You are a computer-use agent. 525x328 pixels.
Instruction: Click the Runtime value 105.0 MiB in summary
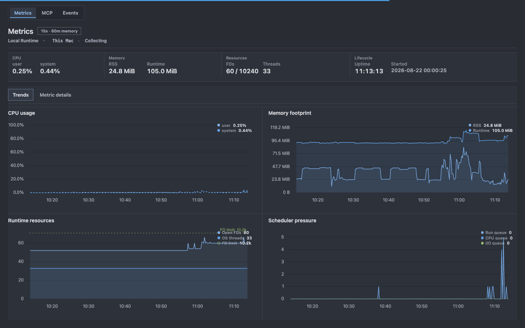[162, 71]
